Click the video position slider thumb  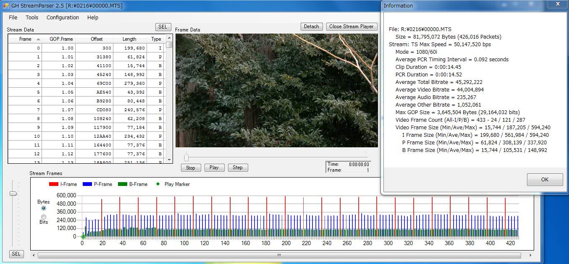(186, 157)
